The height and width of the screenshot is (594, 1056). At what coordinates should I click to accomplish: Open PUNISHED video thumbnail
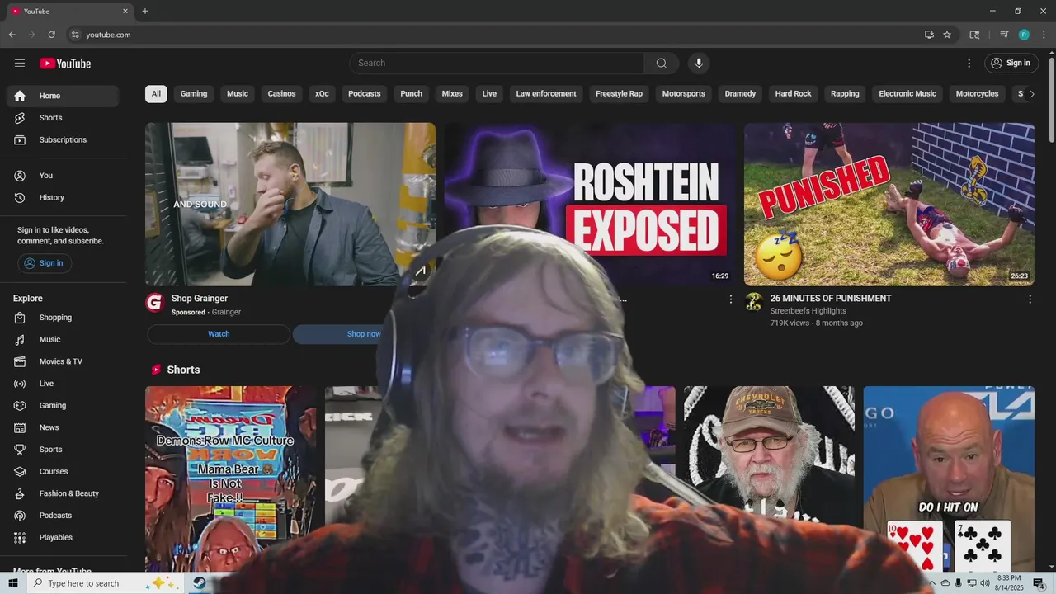(x=889, y=205)
